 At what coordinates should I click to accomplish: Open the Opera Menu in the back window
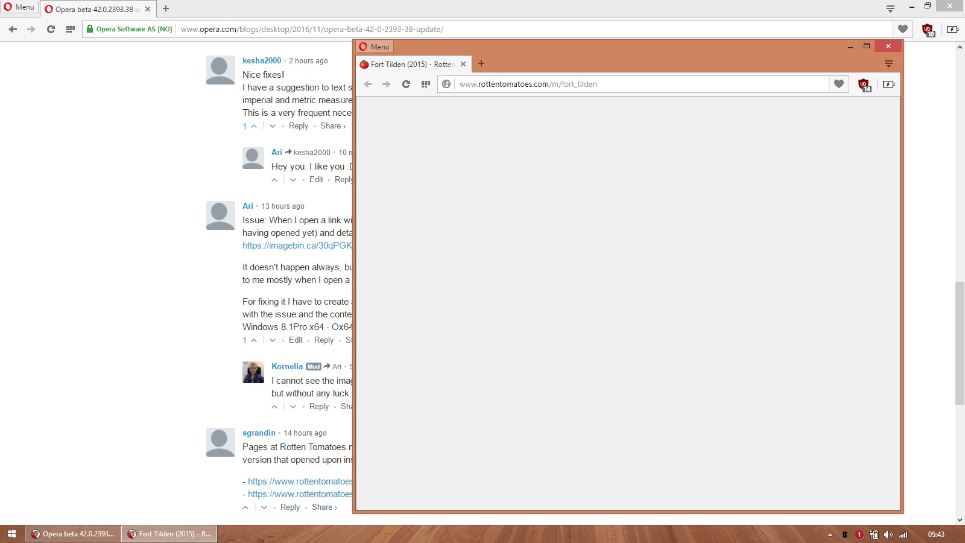coord(19,7)
